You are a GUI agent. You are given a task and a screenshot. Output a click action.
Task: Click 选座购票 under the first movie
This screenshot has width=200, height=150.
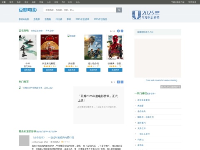[x=28, y=70]
